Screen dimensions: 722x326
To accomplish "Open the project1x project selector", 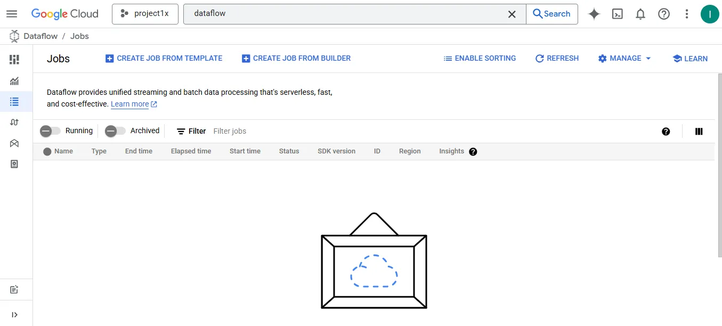I will (x=144, y=14).
